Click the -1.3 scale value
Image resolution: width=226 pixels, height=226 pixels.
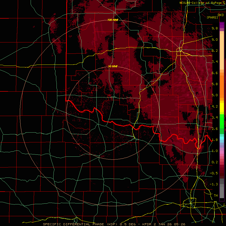(x=214, y=184)
